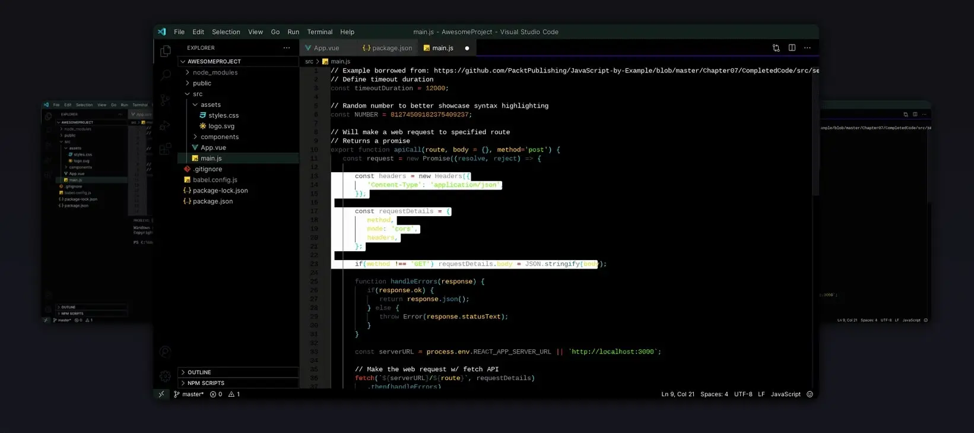The image size is (974, 433).
Task: Click master* in left background window status bar
Action: pyautogui.click(x=64, y=320)
